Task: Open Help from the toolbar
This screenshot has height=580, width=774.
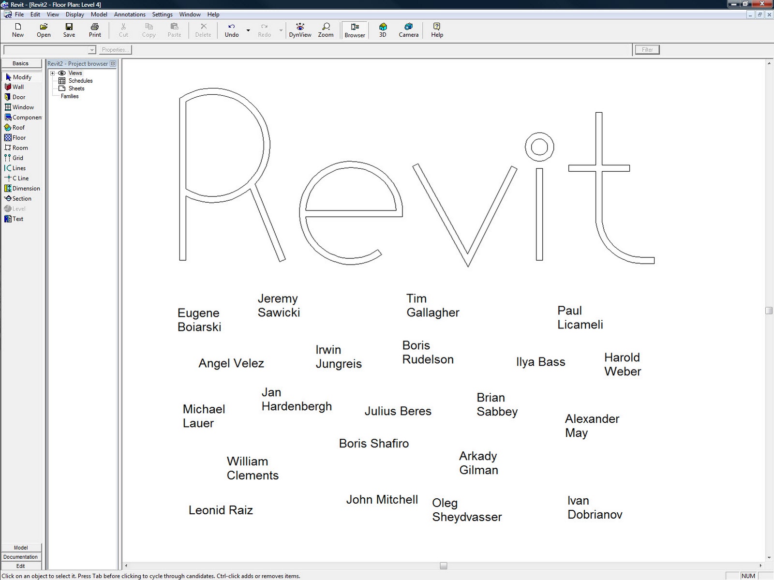Action: coord(437,30)
